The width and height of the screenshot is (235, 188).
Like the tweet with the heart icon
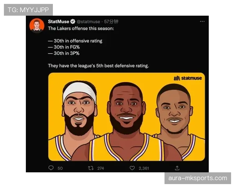[132, 168]
